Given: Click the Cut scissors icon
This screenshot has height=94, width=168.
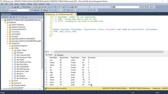Looking at the screenshot, I should click(x=45, y=7).
